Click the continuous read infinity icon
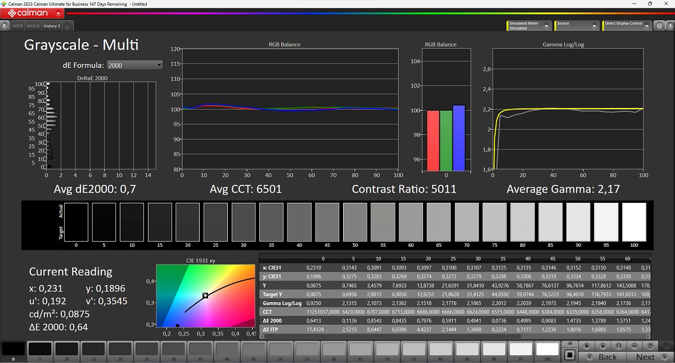Viewport: 675px width, 363px height. 635,346
